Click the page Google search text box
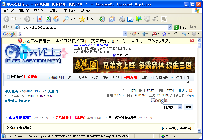This screenshot has width=203, height=140. (182, 101)
